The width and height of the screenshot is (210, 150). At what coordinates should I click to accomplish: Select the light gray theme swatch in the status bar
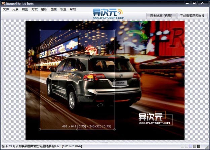point(186,146)
